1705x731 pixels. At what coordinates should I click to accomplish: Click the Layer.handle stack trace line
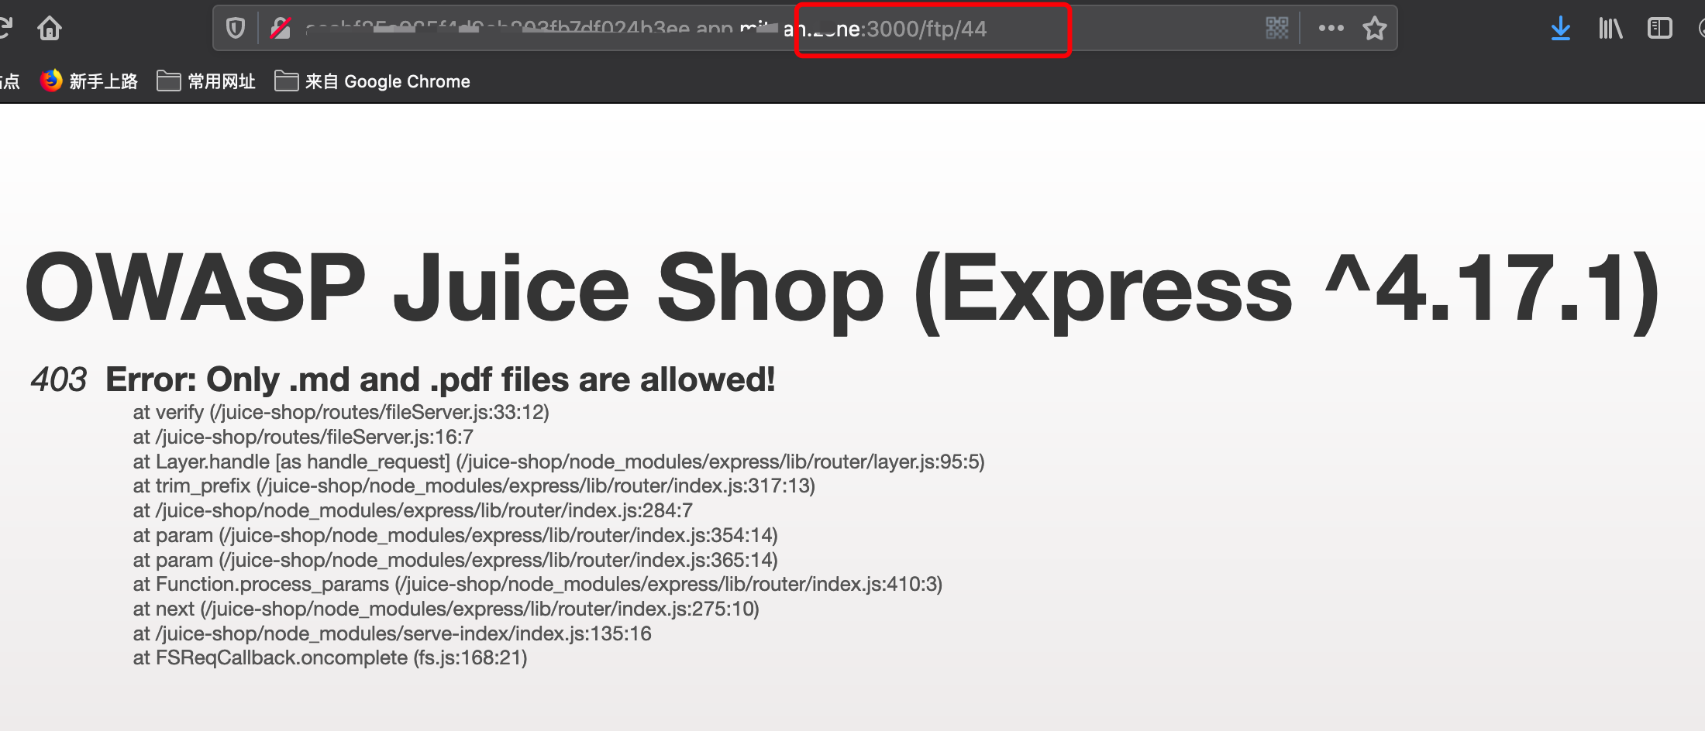559,462
